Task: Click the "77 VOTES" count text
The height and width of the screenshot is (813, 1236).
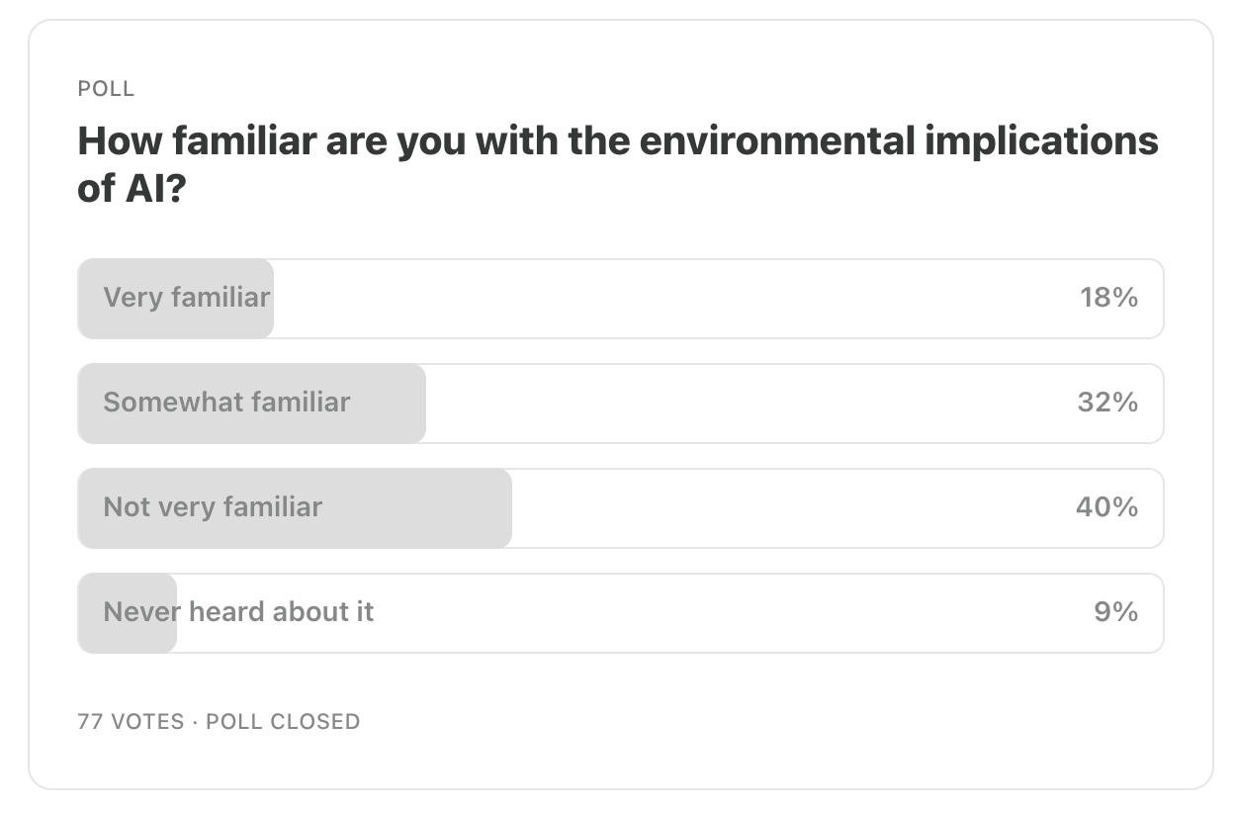Action: point(131,722)
